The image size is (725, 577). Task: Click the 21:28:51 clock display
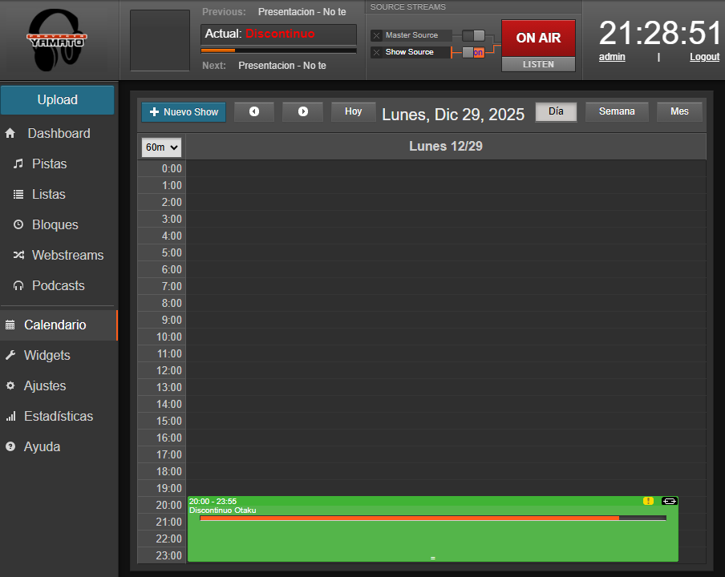pos(659,33)
